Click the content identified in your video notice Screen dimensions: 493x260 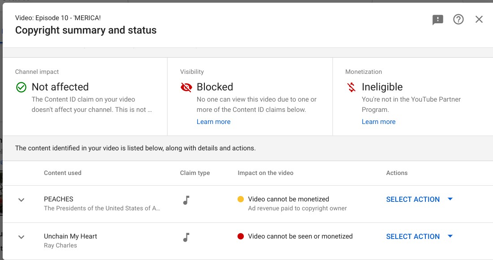(135, 148)
